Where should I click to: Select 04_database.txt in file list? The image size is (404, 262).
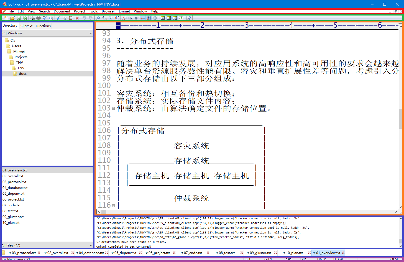[15, 188]
